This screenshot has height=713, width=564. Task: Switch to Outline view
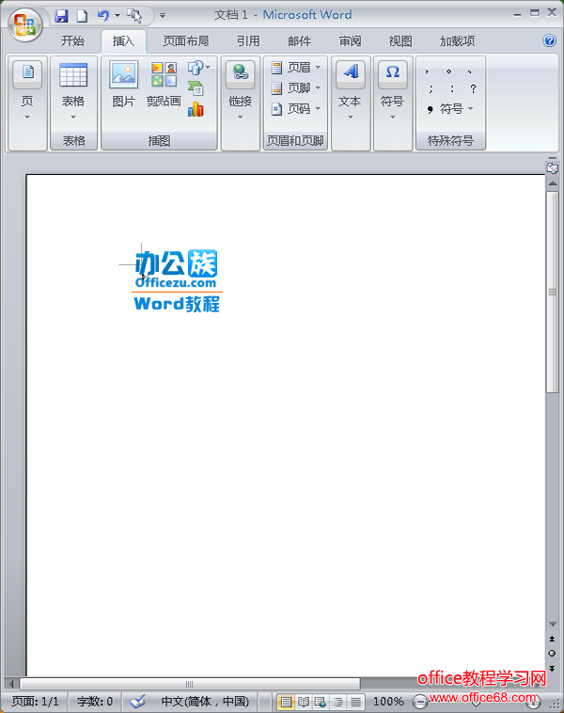tap(337, 702)
